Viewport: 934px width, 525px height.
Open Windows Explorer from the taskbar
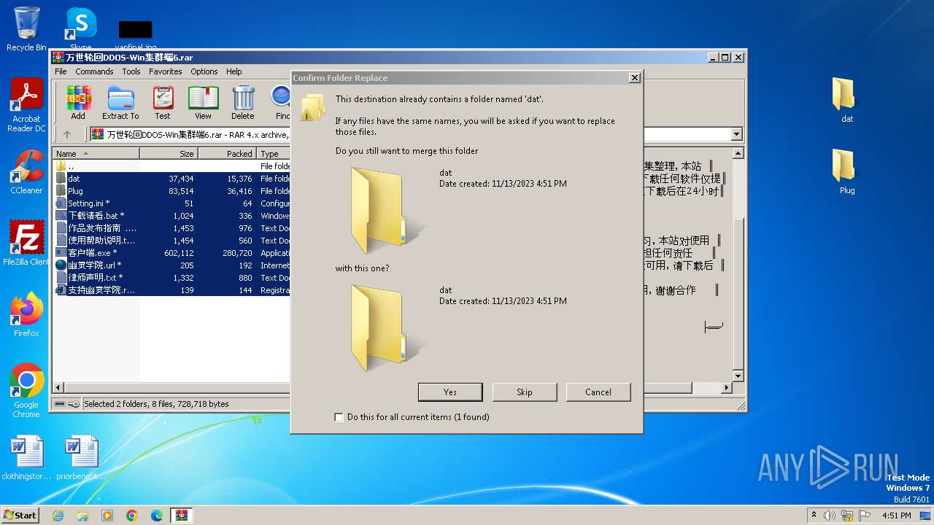(82, 516)
